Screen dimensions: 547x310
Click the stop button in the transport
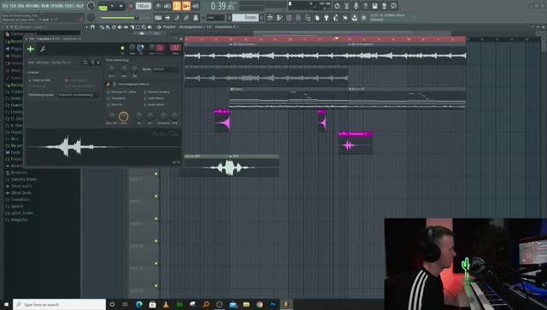(x=121, y=6)
